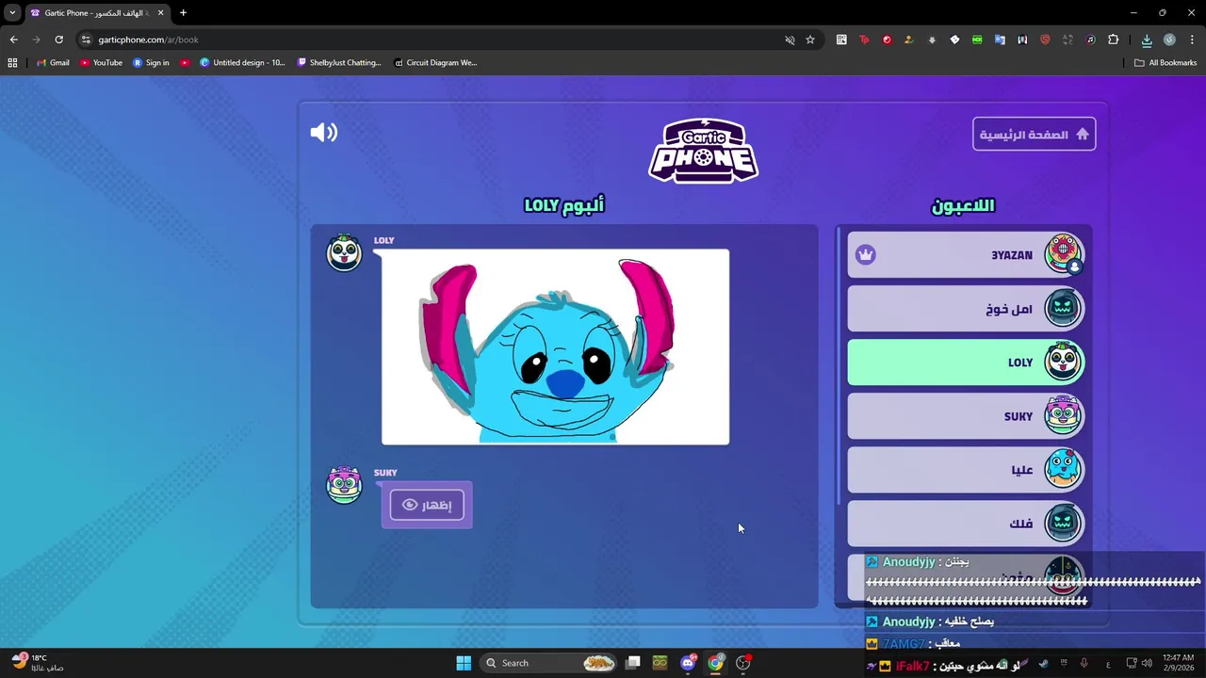Click SUKY's avatar in the album panel
The image size is (1206, 678).
click(x=344, y=484)
